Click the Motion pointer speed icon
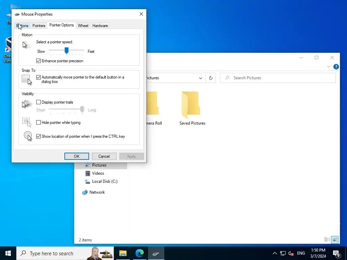 pos(27,45)
